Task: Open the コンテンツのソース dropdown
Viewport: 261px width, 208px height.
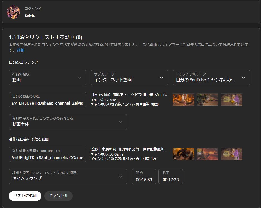Action: click(211, 78)
